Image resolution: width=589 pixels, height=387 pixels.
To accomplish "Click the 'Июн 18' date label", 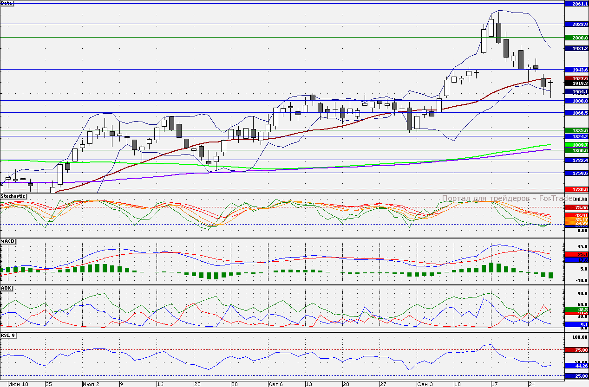I will 18,384.
